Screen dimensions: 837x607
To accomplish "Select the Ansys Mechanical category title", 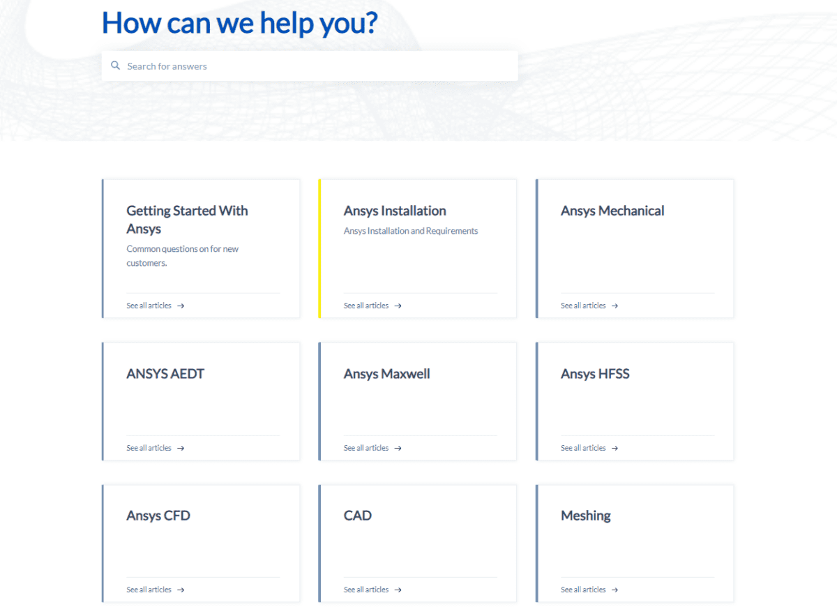I will pyautogui.click(x=612, y=211).
